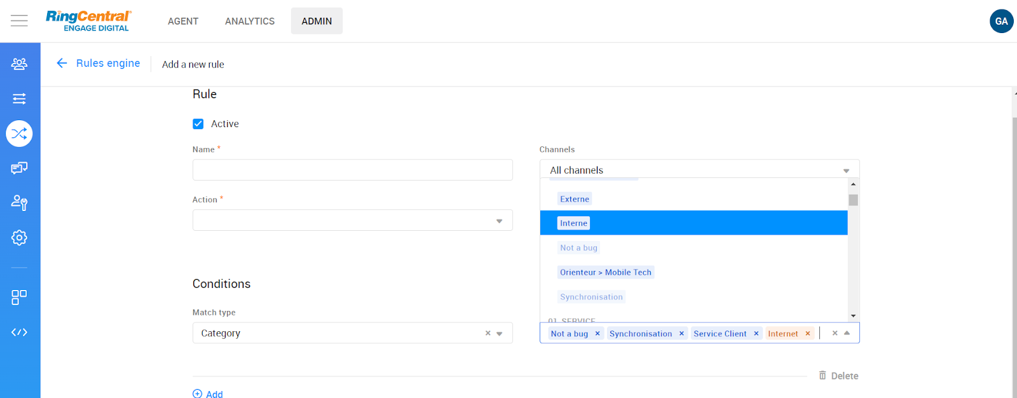Open the GA user avatar menu
Screen dimensions: 1017x398
[1001, 21]
